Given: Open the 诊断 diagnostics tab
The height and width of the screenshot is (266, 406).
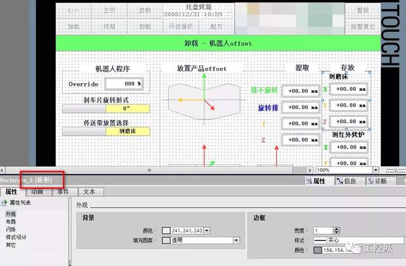Looking at the screenshot, I should pyautogui.click(x=379, y=181).
